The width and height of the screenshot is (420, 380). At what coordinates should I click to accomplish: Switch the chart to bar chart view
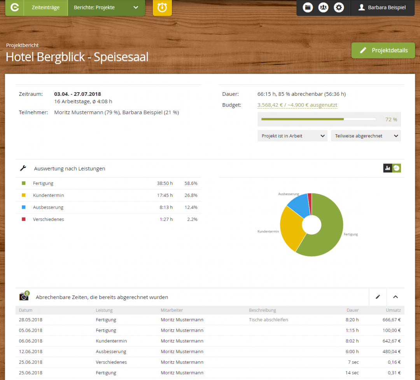[387, 168]
